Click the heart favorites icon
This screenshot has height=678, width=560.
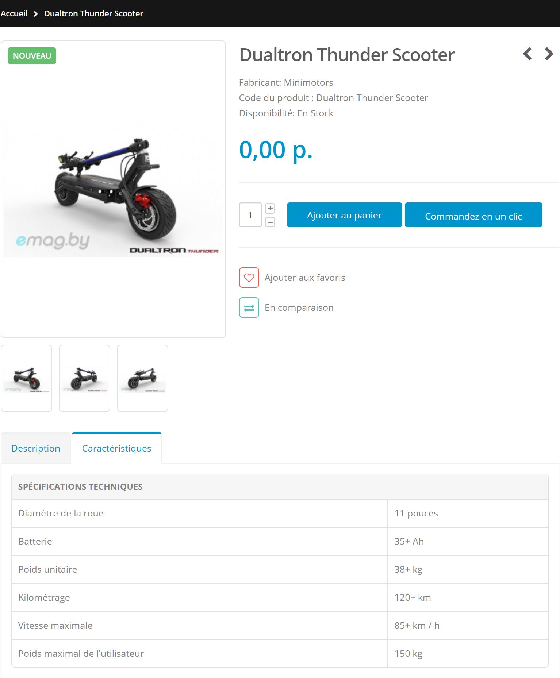pyautogui.click(x=249, y=278)
